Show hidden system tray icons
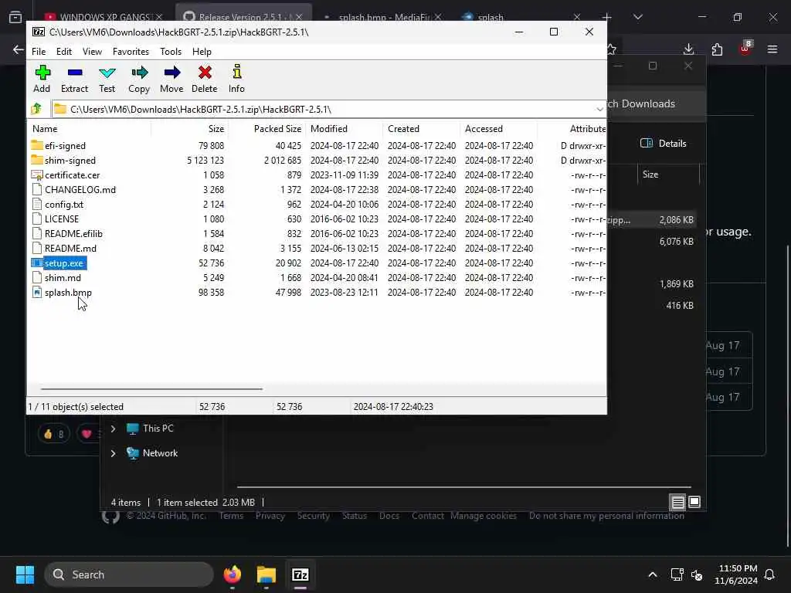The width and height of the screenshot is (791, 593). 652,574
